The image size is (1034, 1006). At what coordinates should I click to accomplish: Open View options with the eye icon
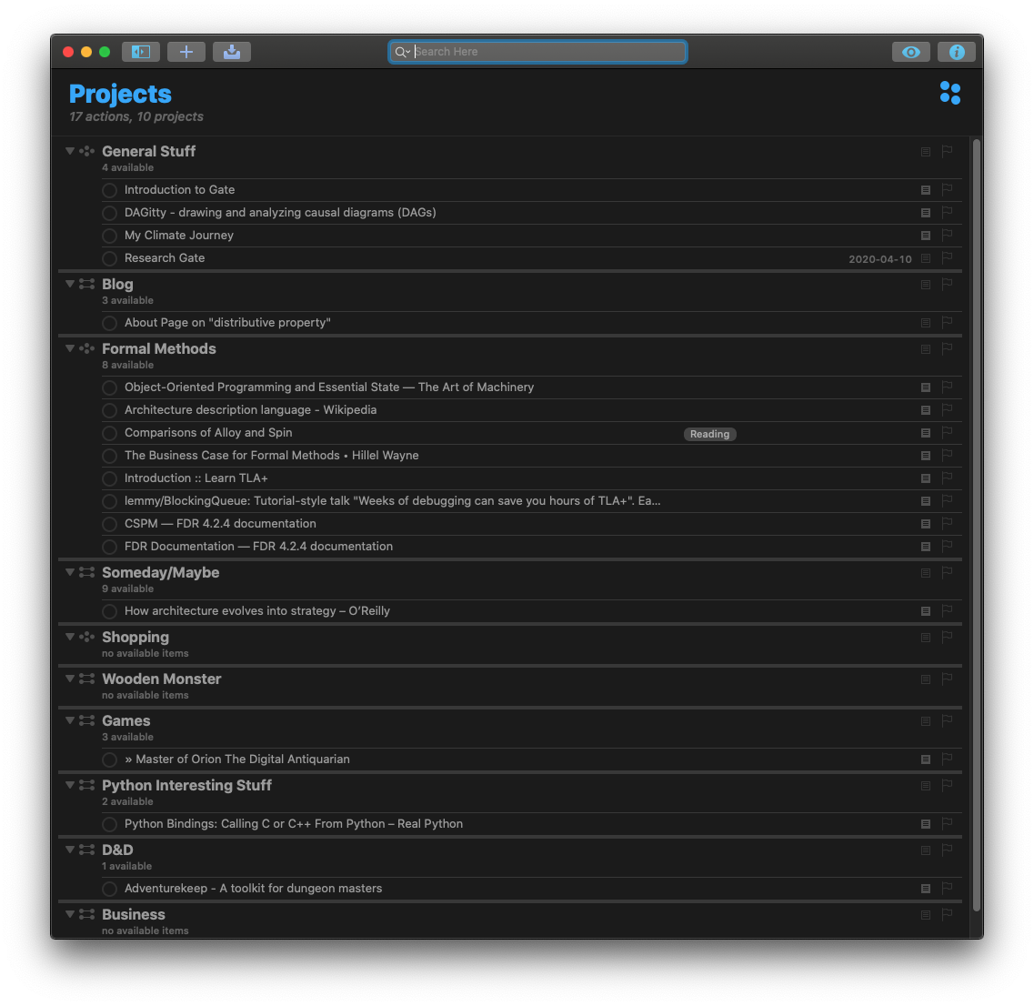910,52
